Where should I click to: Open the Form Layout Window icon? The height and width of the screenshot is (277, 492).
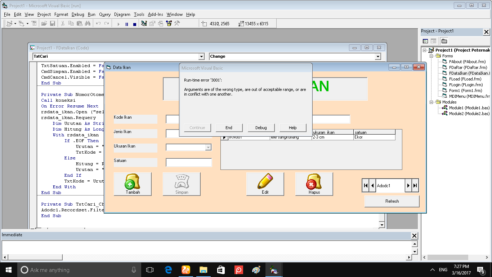point(161,24)
